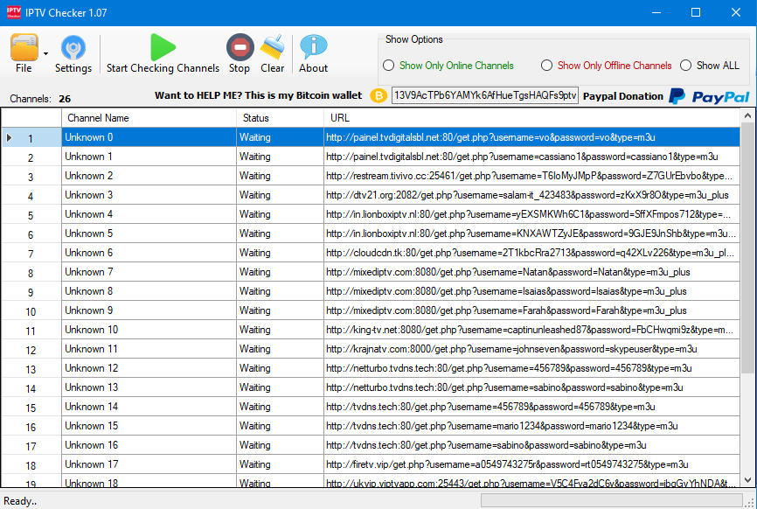Viewport: 757px width, 509px height.
Task: Click the Waiting status for Unknown 9
Action: click(280, 310)
